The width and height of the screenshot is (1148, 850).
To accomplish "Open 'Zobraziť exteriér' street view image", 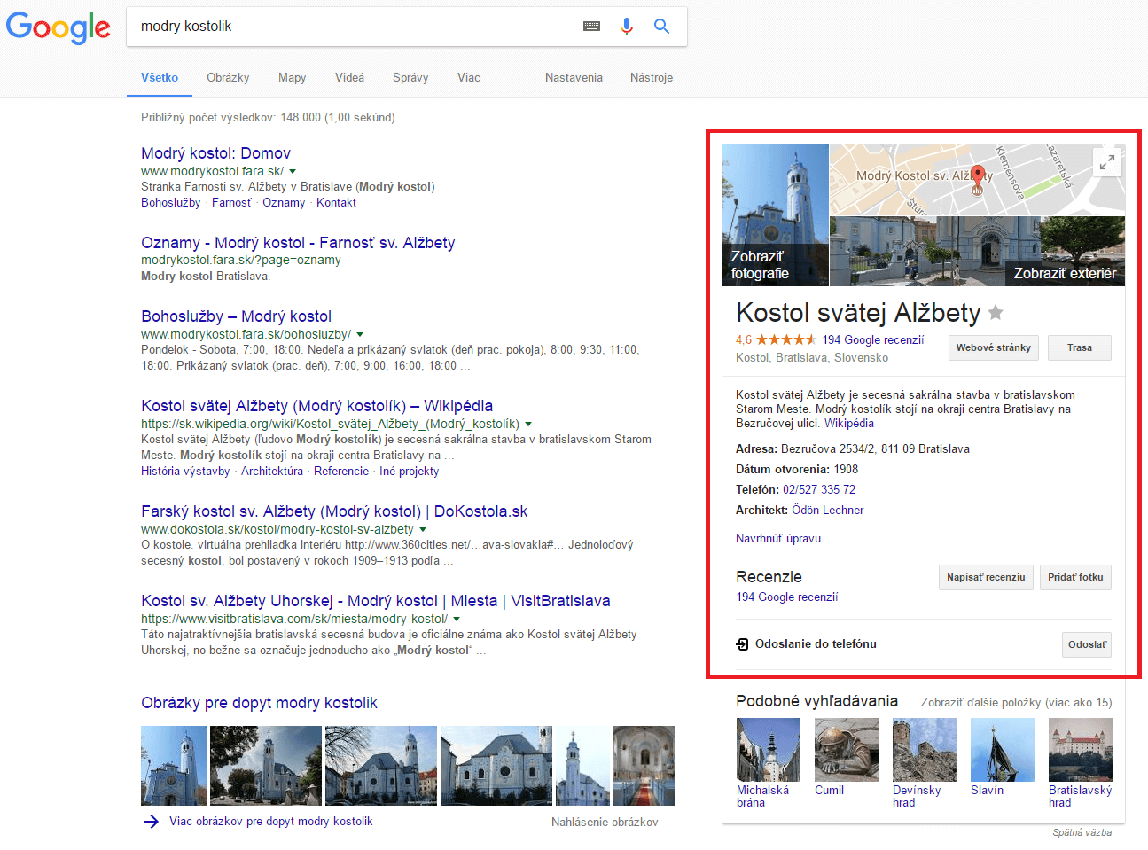I will [977, 251].
